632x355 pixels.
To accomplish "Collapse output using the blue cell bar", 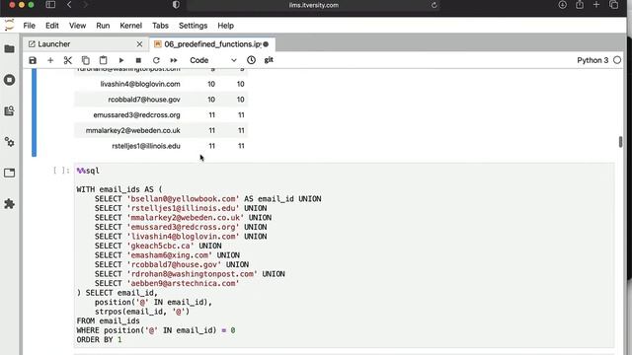I will 34,112.
